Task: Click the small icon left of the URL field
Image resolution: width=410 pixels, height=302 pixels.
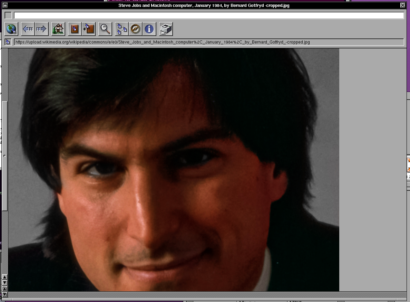Action: tap(8, 42)
